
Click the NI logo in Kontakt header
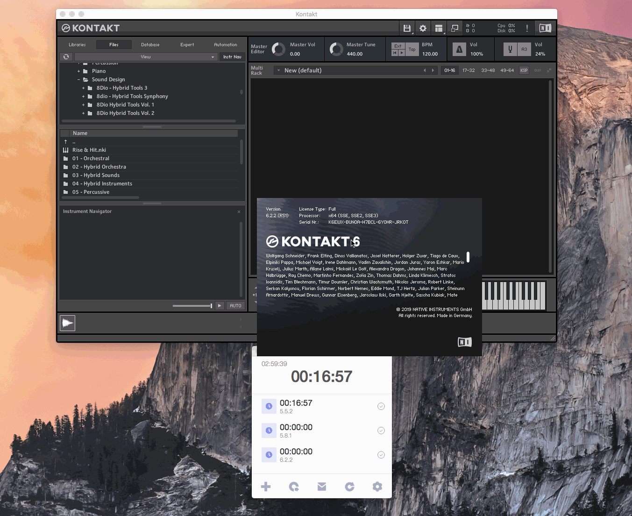pyautogui.click(x=545, y=28)
